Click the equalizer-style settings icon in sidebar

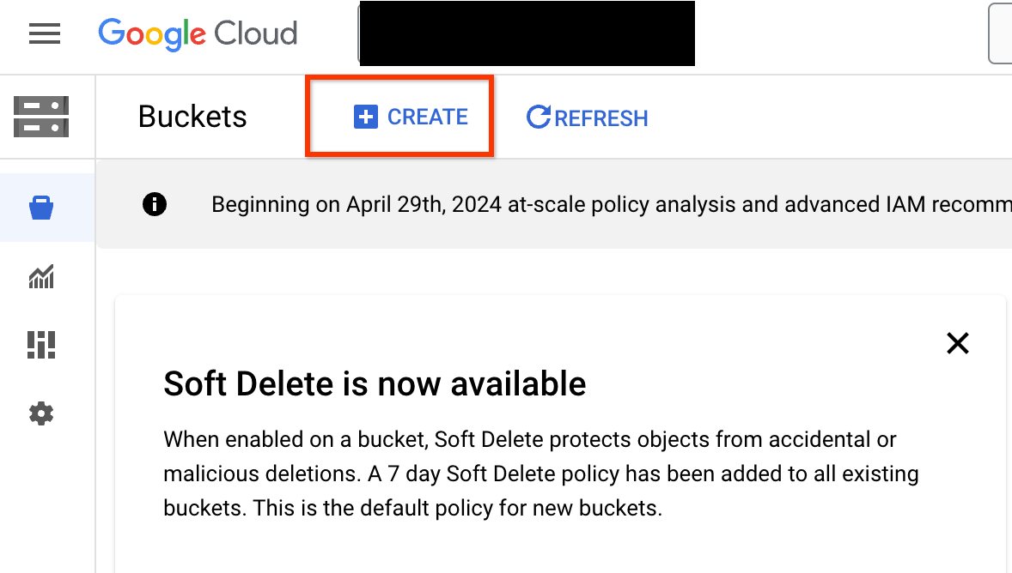tap(40, 345)
